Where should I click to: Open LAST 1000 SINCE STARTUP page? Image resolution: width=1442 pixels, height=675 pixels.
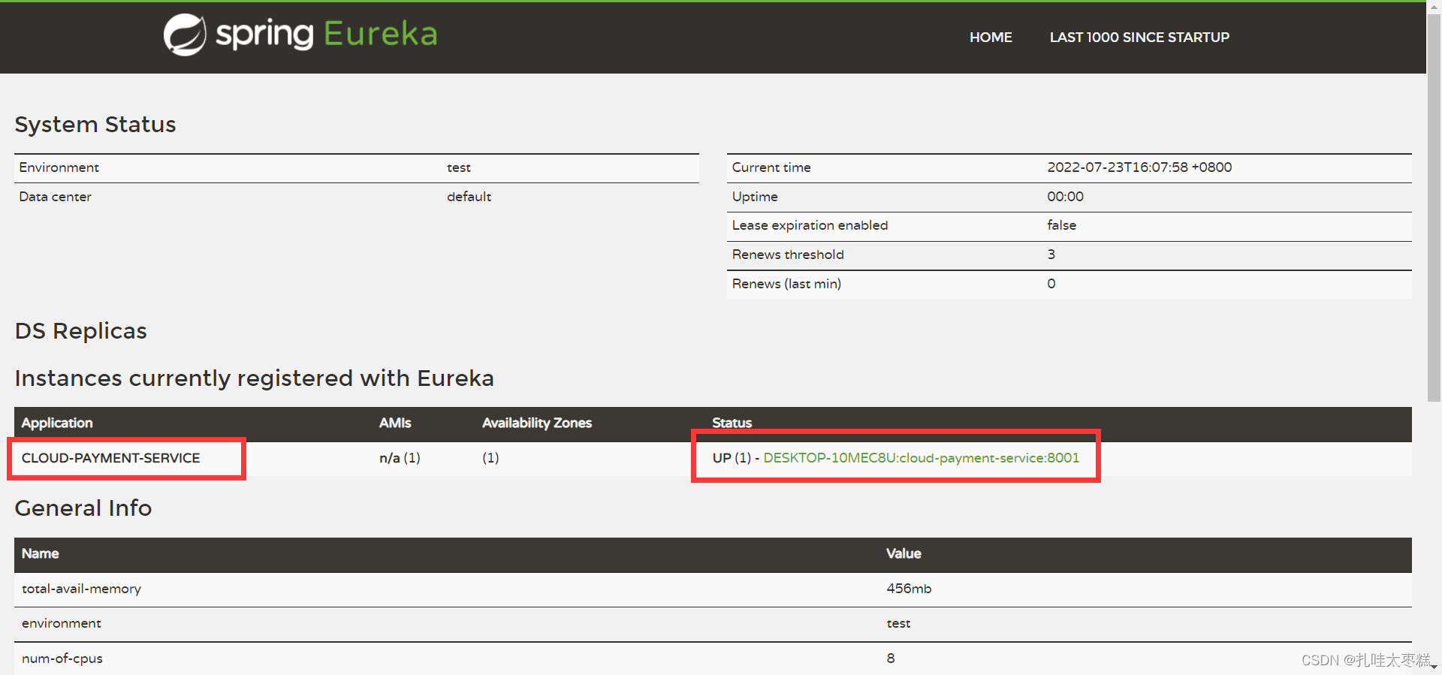1139,38
